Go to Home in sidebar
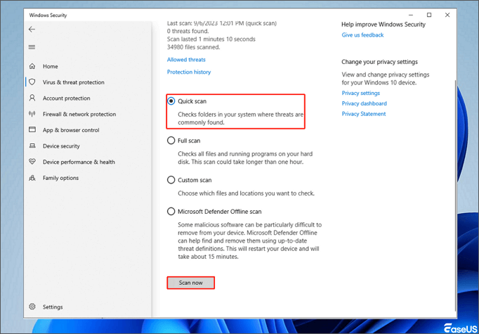The height and width of the screenshot is (334, 479). 51,66
